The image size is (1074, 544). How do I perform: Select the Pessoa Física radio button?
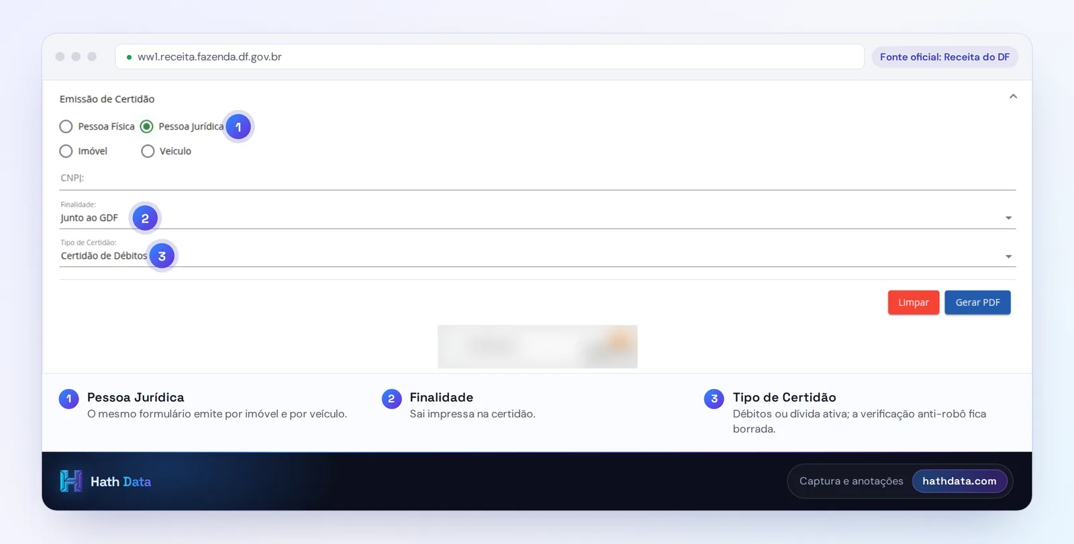pyautogui.click(x=66, y=127)
